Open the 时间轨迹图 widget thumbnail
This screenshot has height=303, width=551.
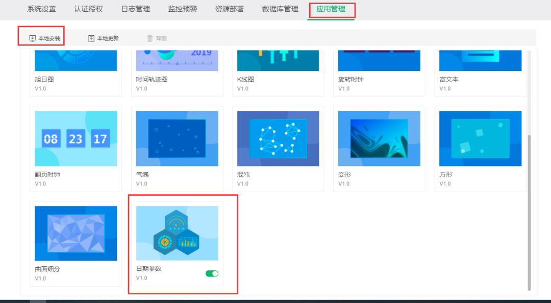(177, 60)
